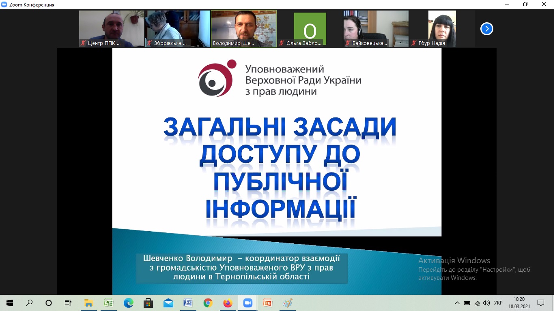
Task: Open Wi-Fi network panel in tray
Action: coord(477,303)
